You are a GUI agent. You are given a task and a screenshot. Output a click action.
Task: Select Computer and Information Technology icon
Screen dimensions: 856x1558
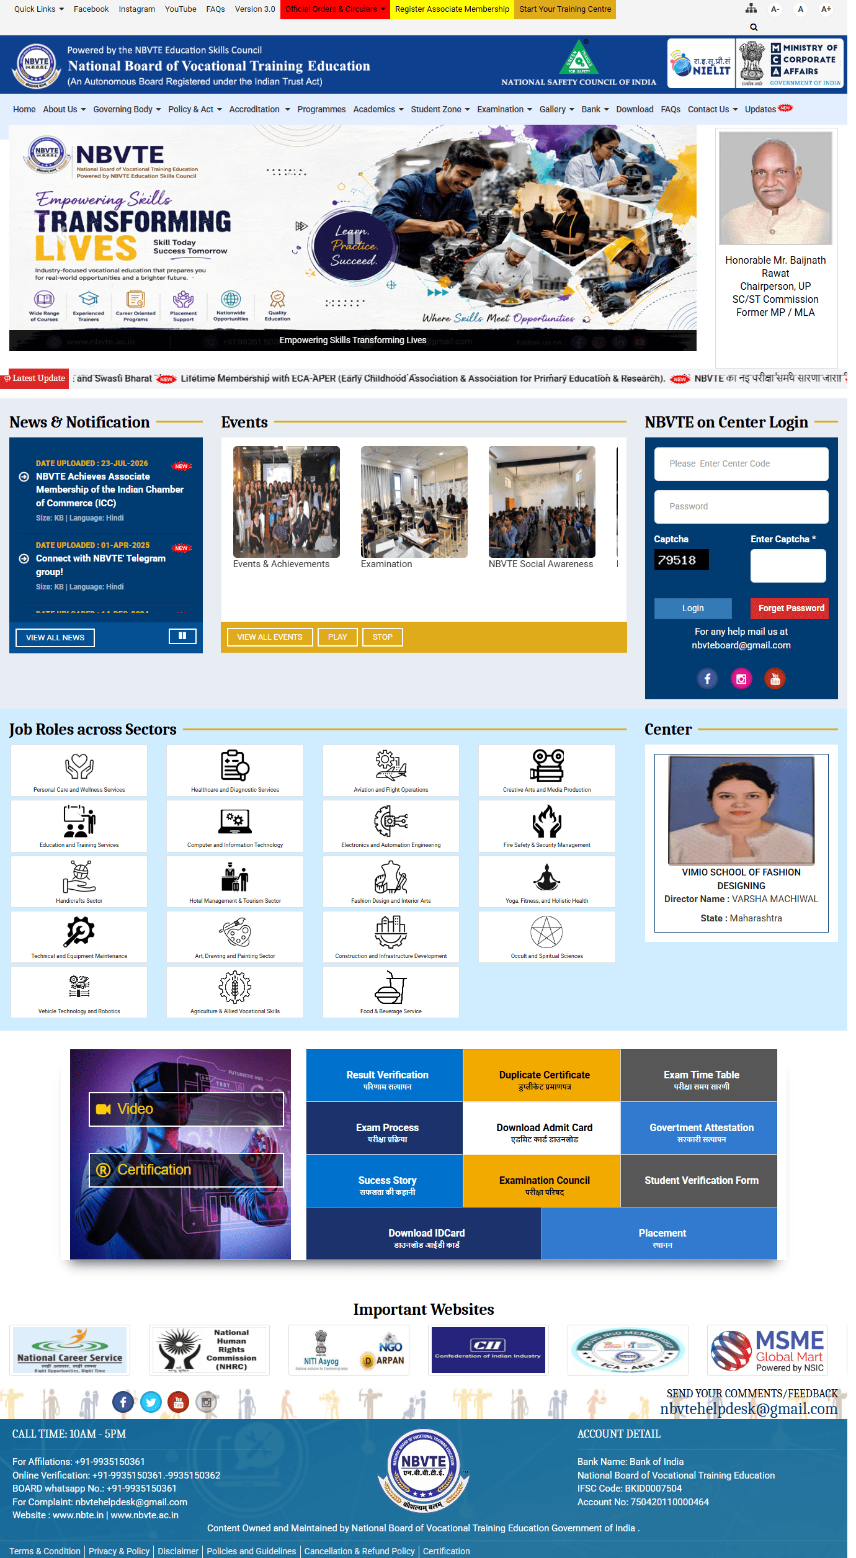coord(235,822)
